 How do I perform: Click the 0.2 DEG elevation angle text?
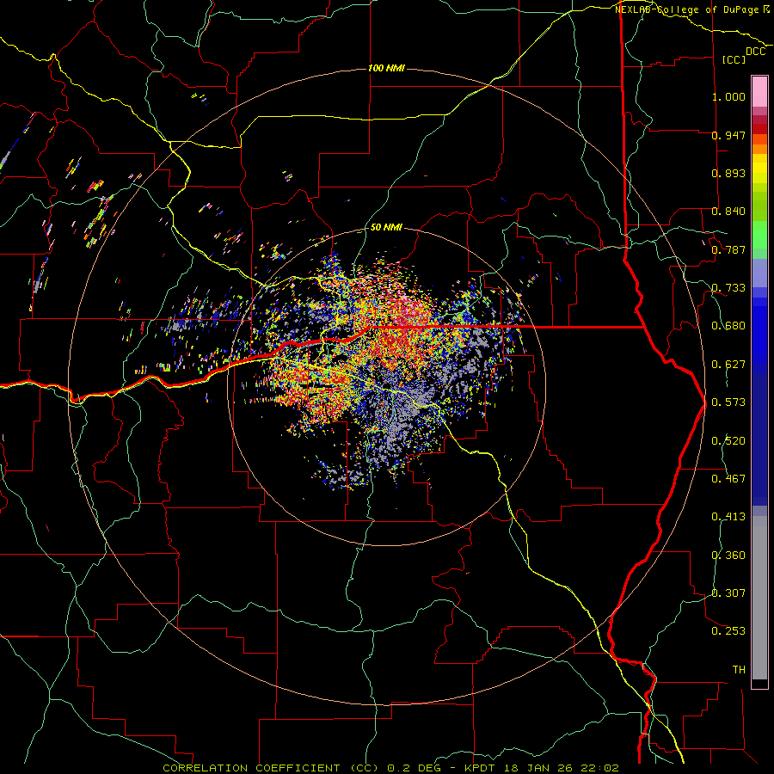tap(414, 768)
